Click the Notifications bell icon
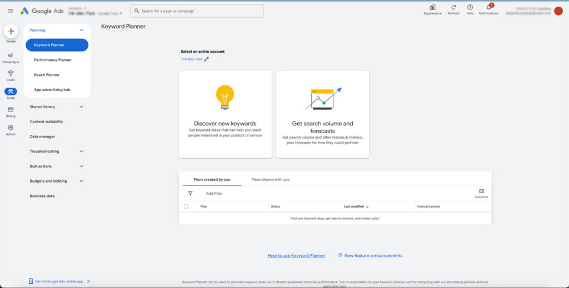 (488, 7)
